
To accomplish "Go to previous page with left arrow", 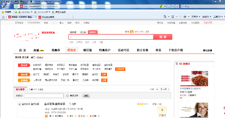I will pos(157,89).
